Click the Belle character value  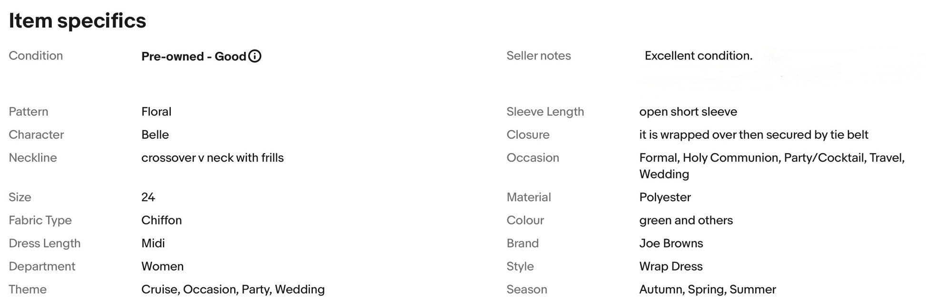click(155, 135)
